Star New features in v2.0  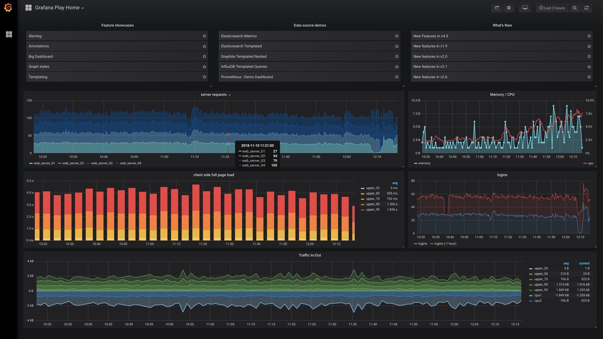pos(589,56)
